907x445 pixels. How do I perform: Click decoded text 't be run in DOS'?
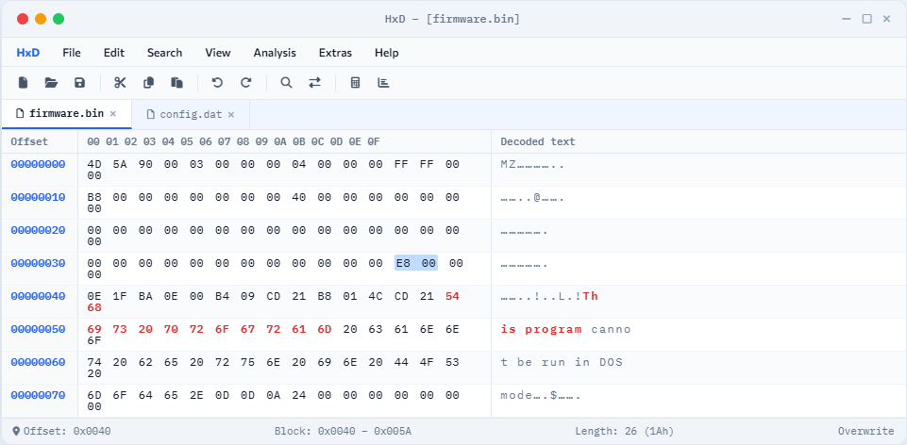coord(562,362)
